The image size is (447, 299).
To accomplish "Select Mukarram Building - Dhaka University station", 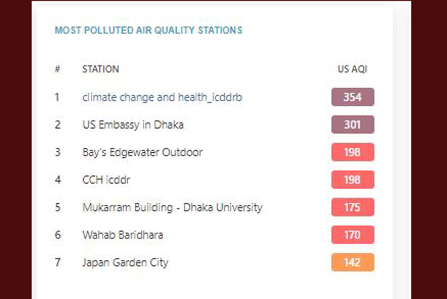I will (x=173, y=208).
